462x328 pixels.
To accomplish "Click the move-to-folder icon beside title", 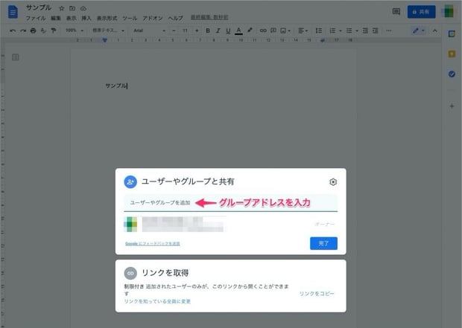I will pyautogui.click(x=72, y=8).
